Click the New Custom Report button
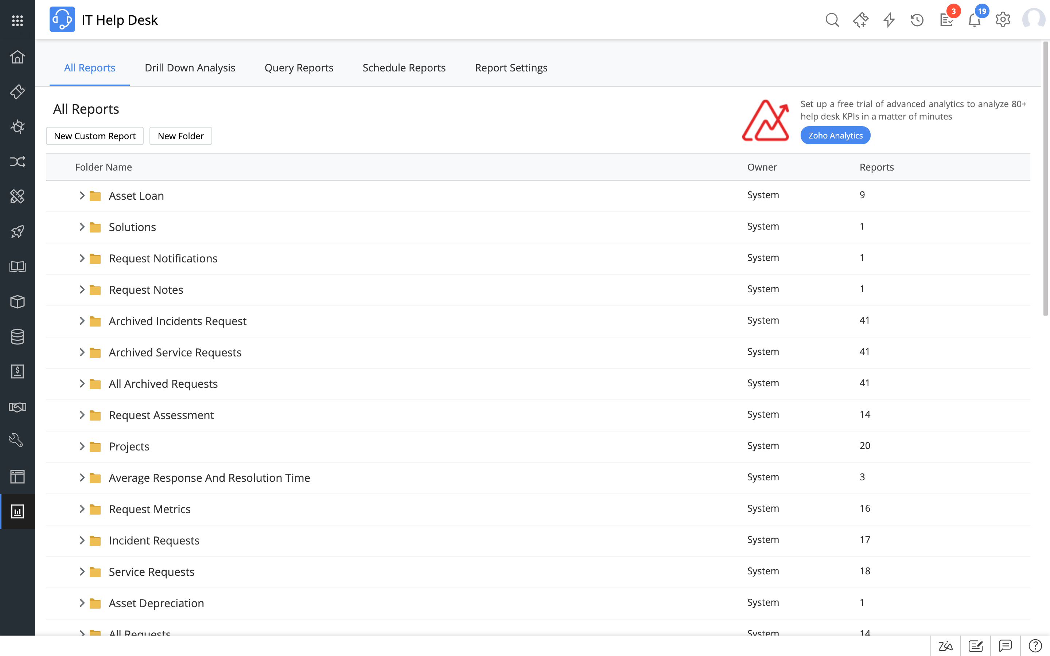The width and height of the screenshot is (1050, 656). pyautogui.click(x=94, y=136)
